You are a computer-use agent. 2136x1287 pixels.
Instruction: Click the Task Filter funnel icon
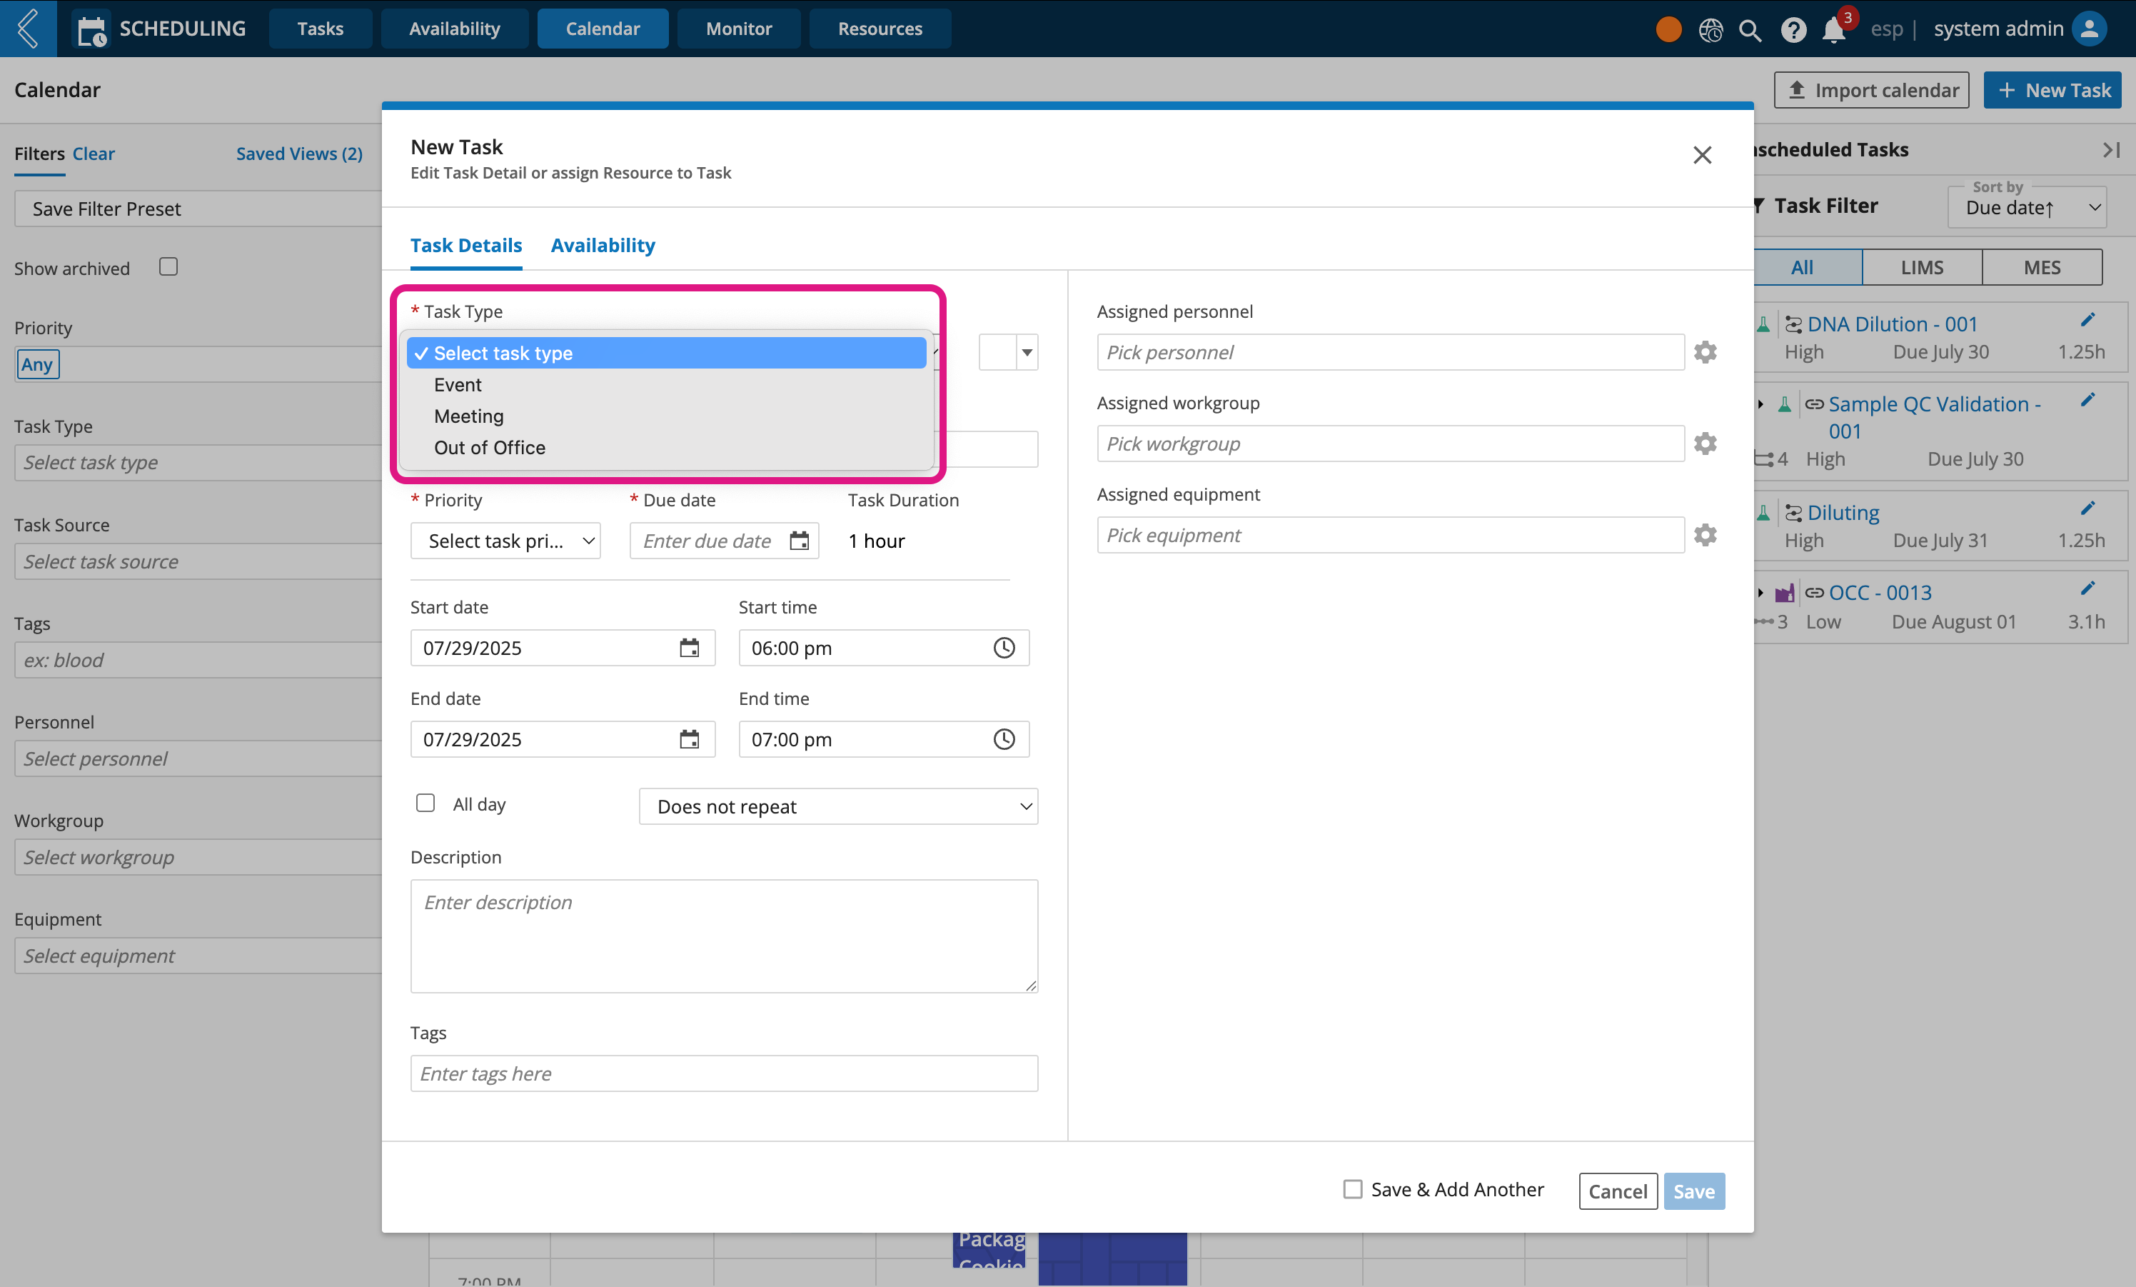tap(1759, 206)
